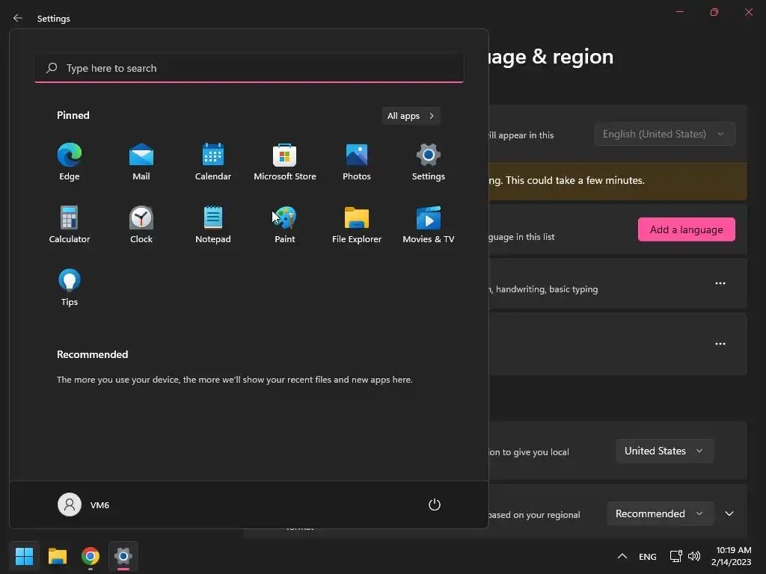Viewport: 766px width, 574px height.
Task: Open Notepad from pinned apps
Action: [x=213, y=224]
